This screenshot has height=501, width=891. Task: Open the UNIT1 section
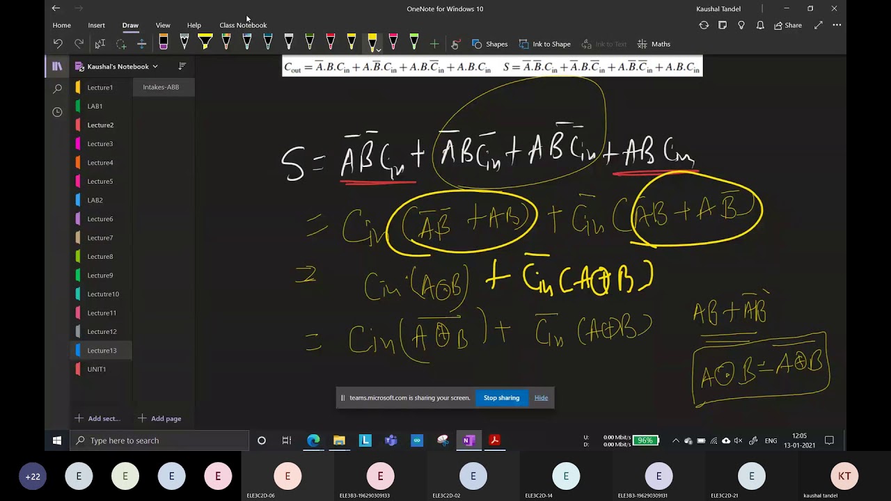[x=100, y=369]
